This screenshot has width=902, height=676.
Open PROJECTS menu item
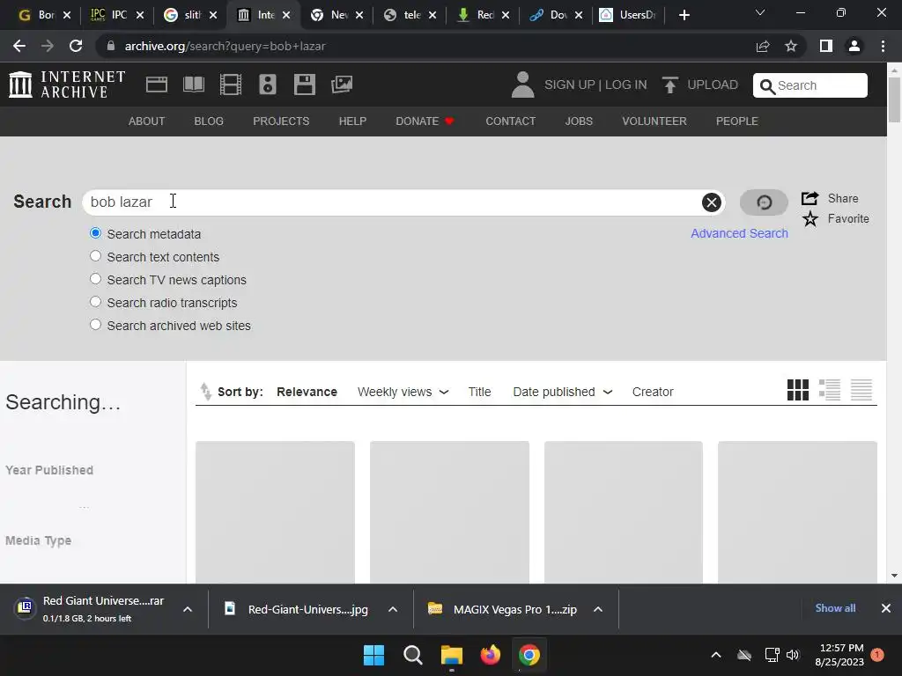coord(281,121)
